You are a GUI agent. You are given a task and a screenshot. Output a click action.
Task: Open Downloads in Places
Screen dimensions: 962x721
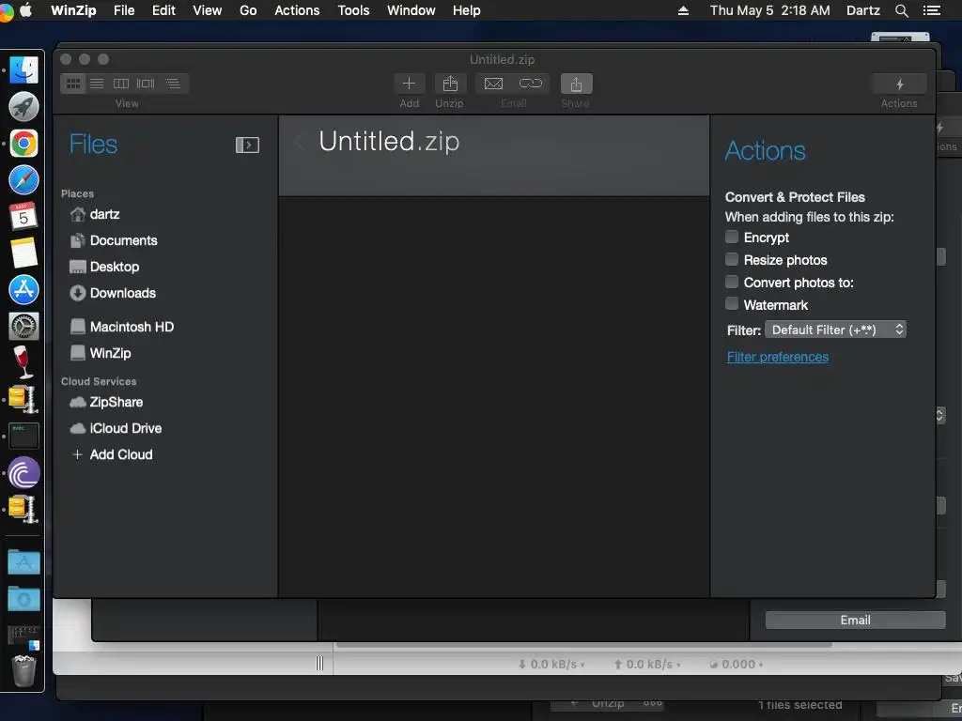pyautogui.click(x=123, y=293)
